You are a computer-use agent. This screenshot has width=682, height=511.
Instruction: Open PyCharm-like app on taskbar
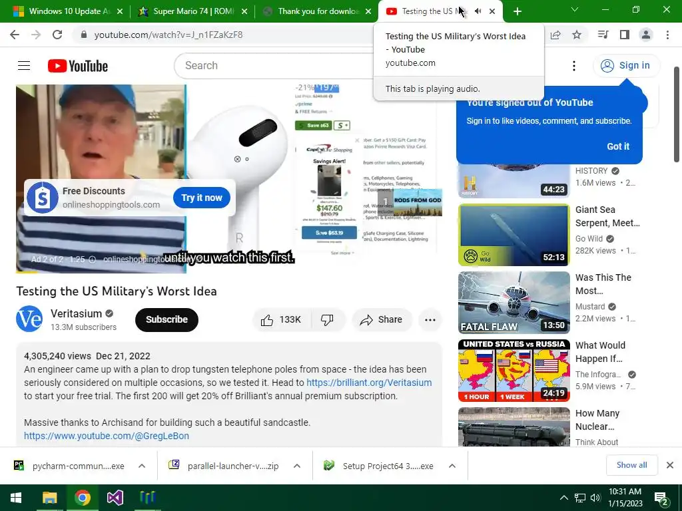[x=147, y=498]
